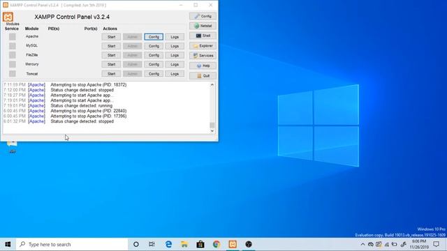The width and height of the screenshot is (447, 251).
Task: Click log line 'Attempting to stop Apache (PID: 22840)'
Action: (x=89, y=111)
